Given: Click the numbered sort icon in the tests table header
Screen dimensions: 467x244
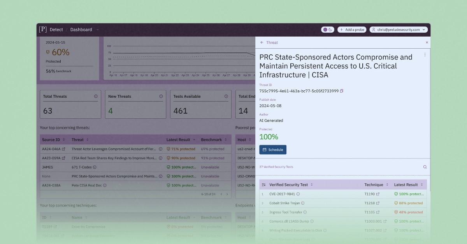Looking at the screenshot, I should pyautogui.click(x=263, y=185).
